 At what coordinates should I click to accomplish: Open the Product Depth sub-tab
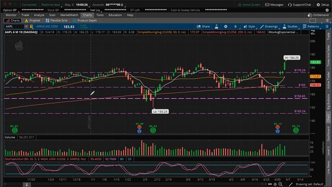point(85,21)
